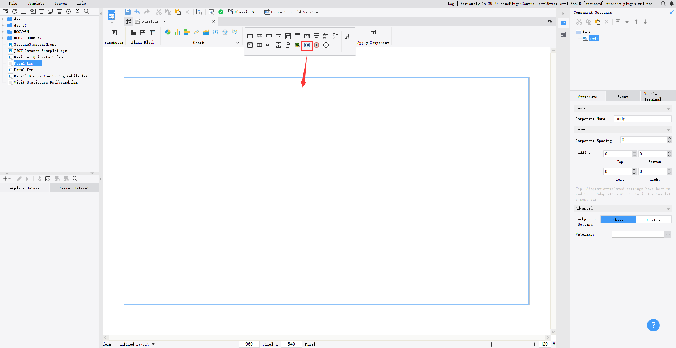Switch Background Setting to Custom

pyautogui.click(x=653, y=219)
